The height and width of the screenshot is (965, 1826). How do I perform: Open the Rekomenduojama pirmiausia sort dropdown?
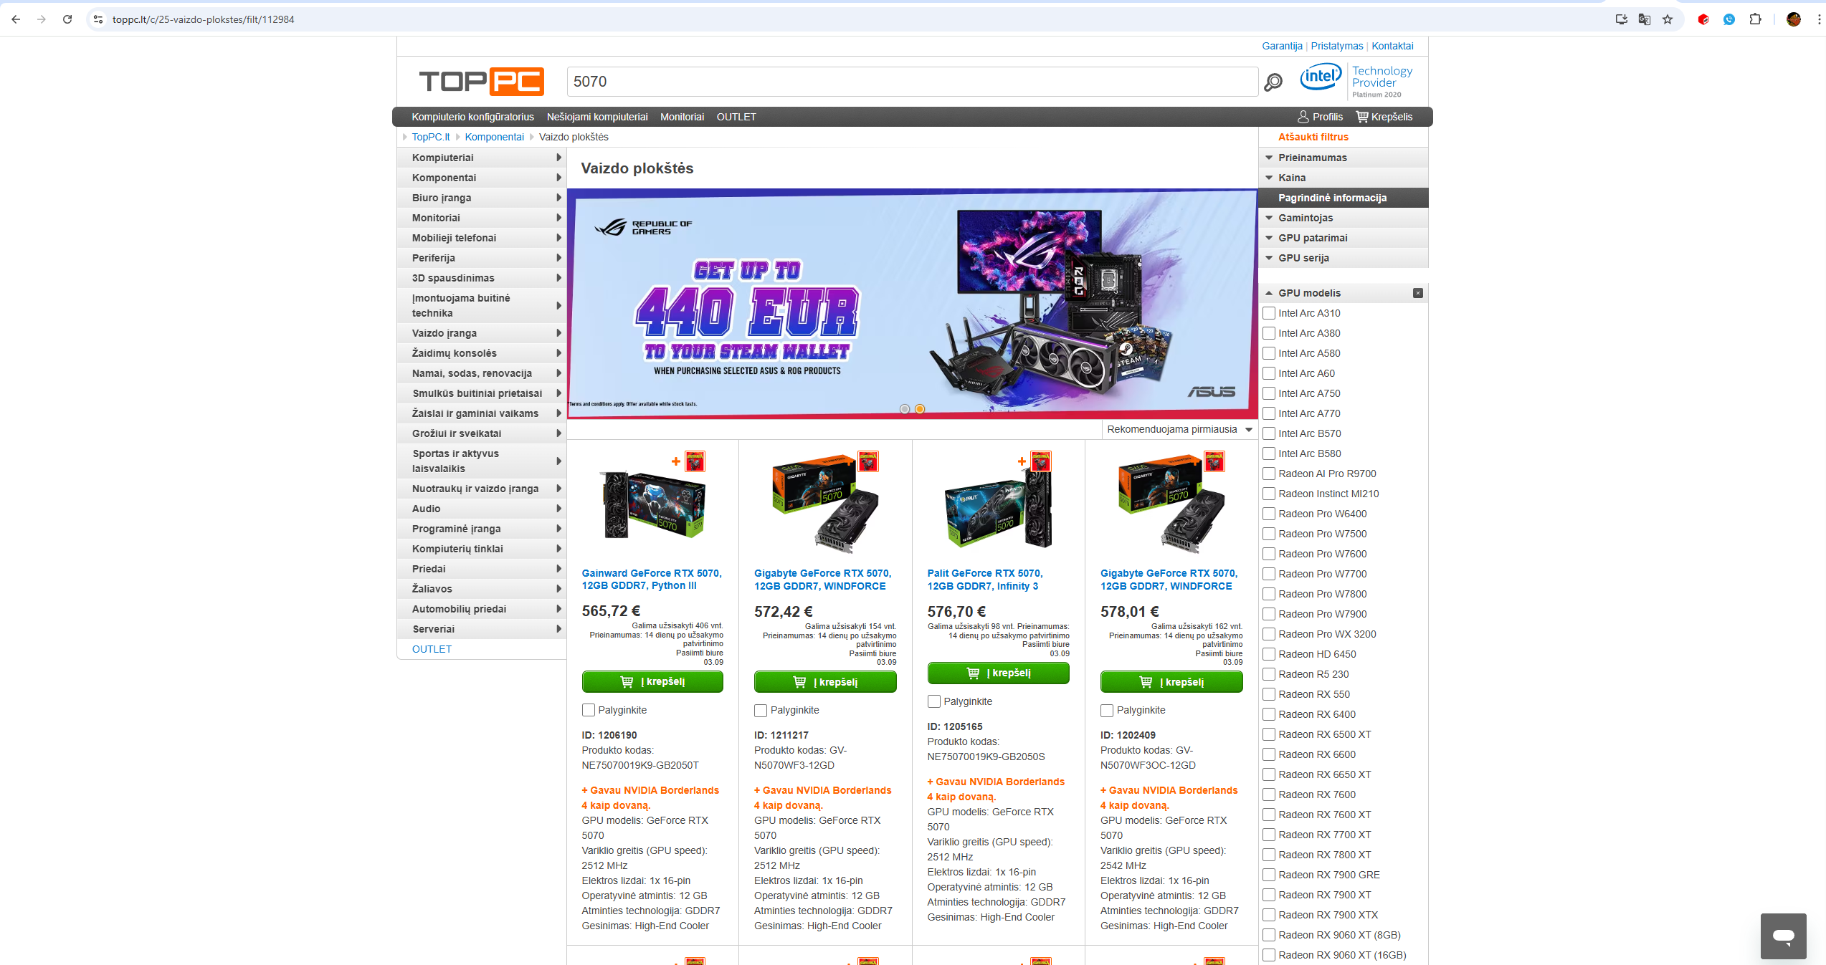coord(1179,429)
